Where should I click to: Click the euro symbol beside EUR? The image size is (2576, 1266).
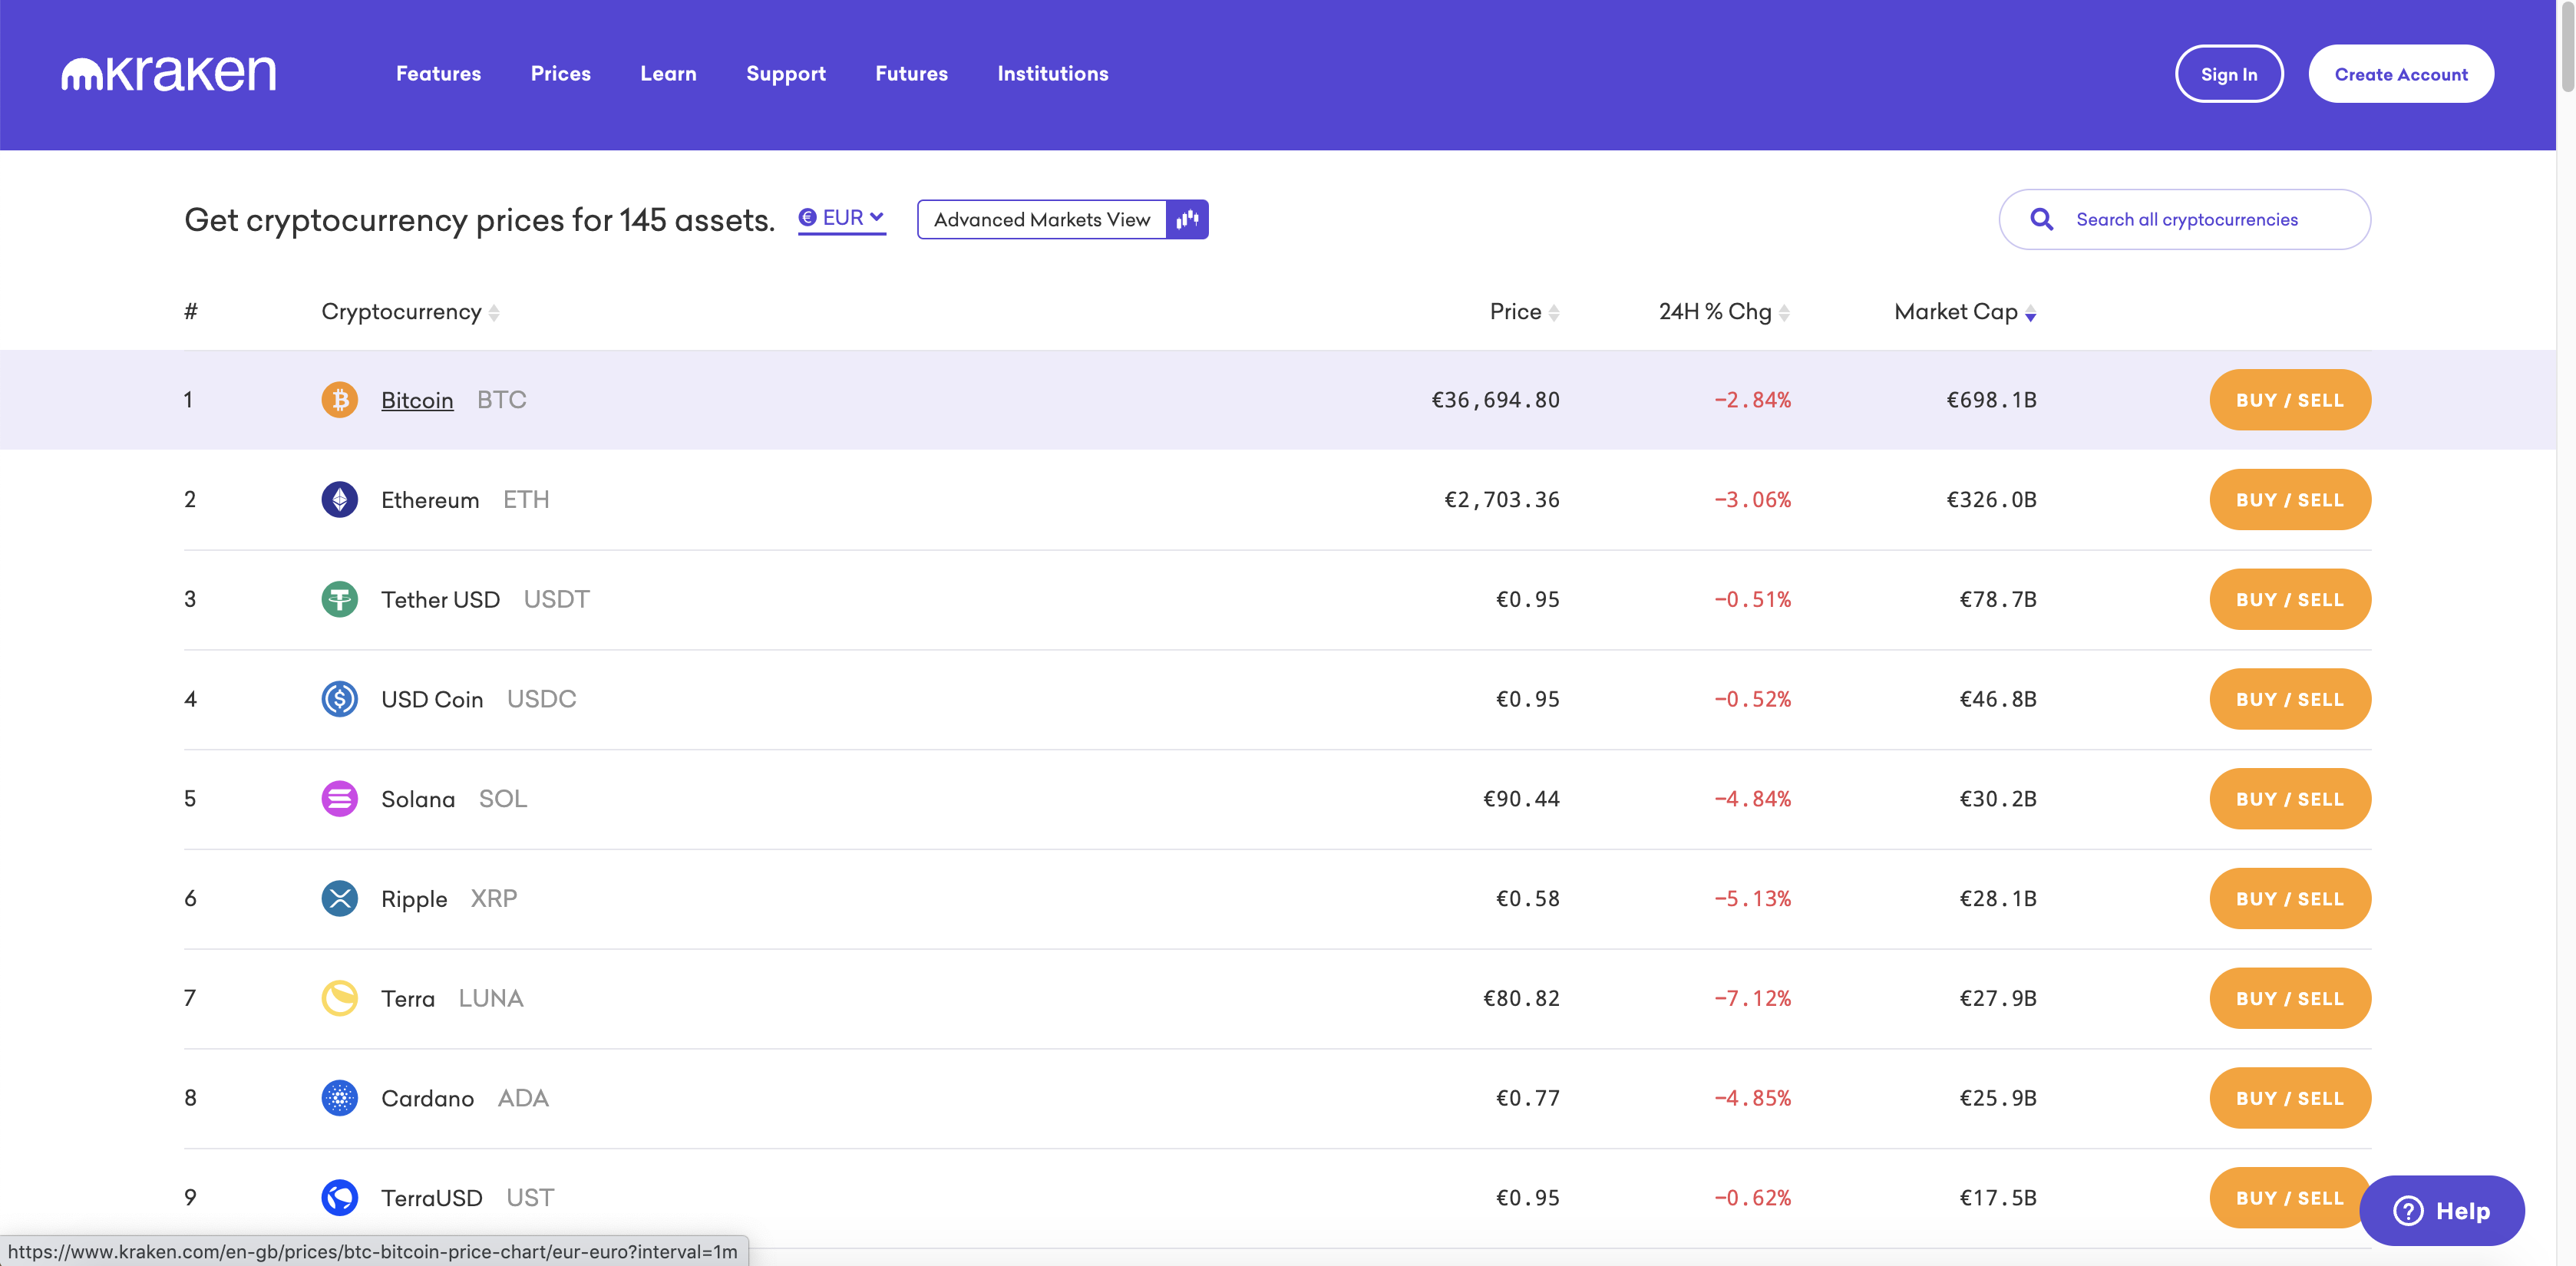[x=808, y=218]
